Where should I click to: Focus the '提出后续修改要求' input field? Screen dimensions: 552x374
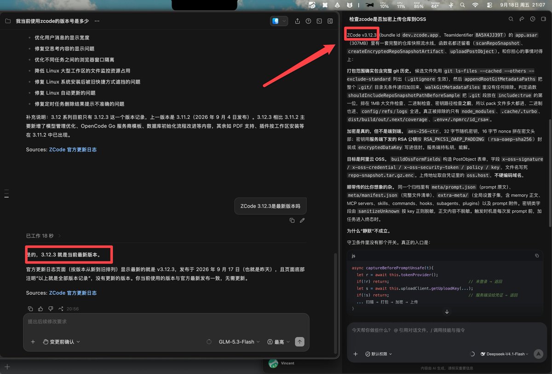pos(166,321)
